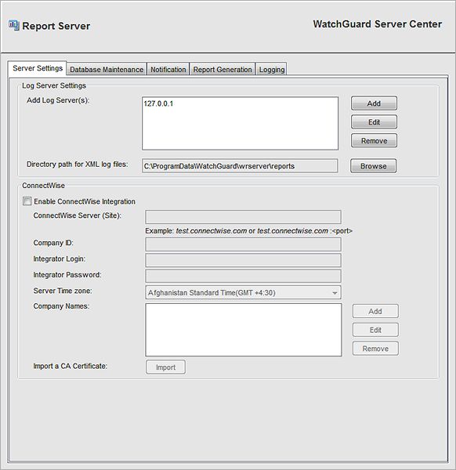Click the Company ID field
This screenshot has width=456, height=470.
[243, 244]
